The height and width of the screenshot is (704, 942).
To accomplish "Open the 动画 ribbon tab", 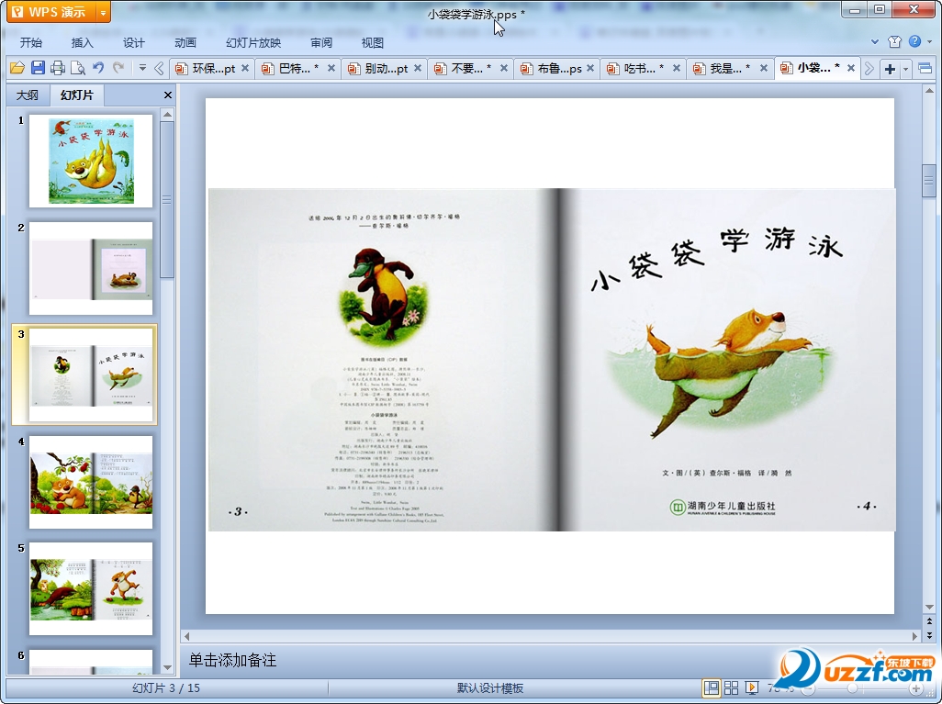I will pos(185,42).
